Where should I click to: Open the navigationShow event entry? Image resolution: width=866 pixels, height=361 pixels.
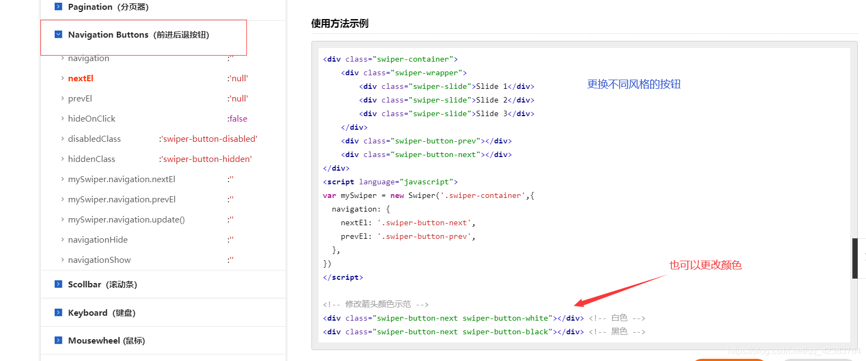pyautogui.click(x=99, y=260)
